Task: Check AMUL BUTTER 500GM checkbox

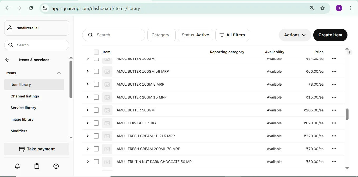Action: (x=96, y=110)
